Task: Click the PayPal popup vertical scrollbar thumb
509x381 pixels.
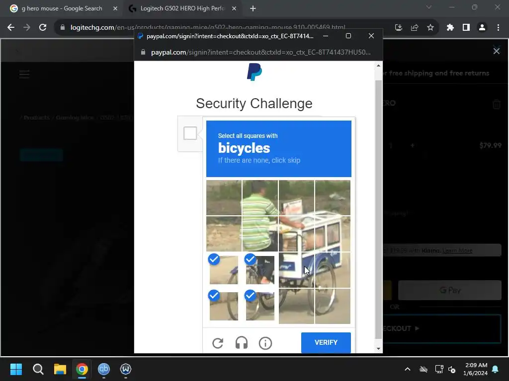Action: (x=378, y=209)
